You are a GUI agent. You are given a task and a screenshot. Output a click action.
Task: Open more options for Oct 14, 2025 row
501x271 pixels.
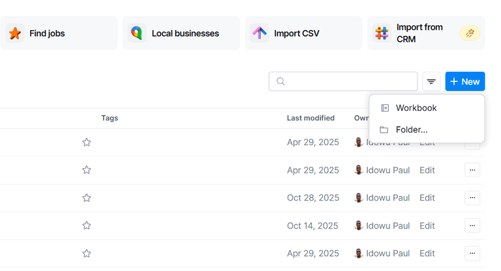[472, 225]
